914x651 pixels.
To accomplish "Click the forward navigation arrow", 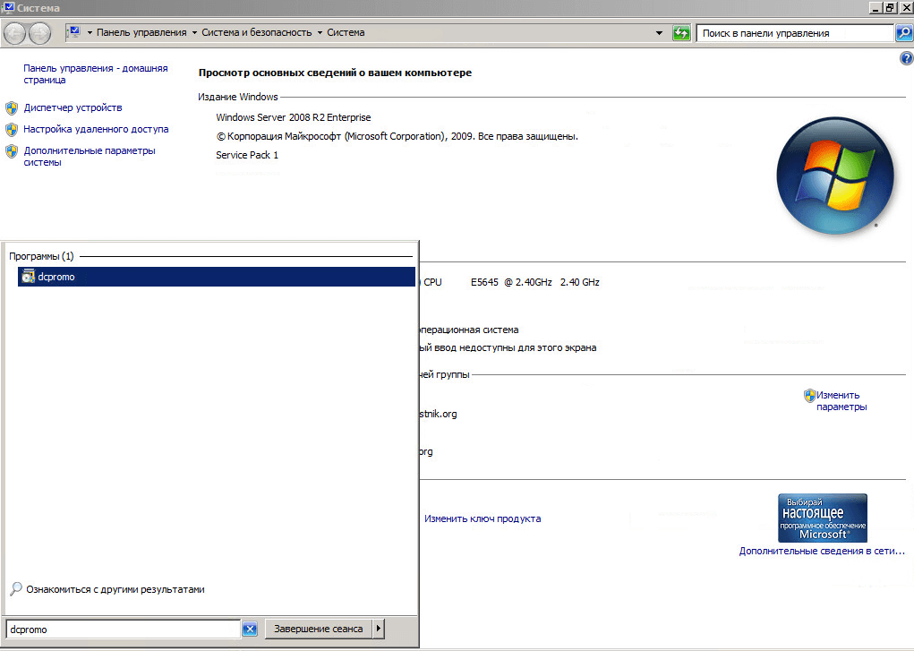I will pyautogui.click(x=40, y=33).
